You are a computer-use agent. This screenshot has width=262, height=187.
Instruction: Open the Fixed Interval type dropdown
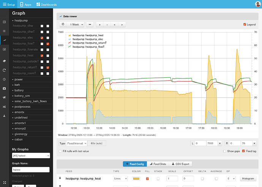click(77, 143)
